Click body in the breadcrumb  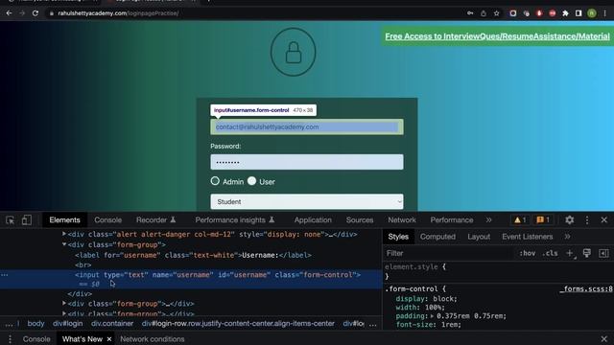(35, 324)
